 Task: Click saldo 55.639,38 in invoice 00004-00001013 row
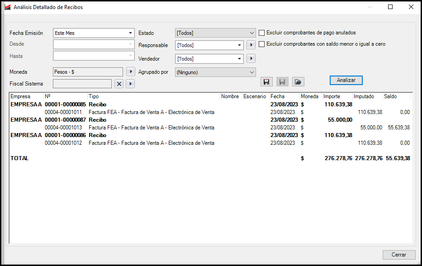click(399, 128)
